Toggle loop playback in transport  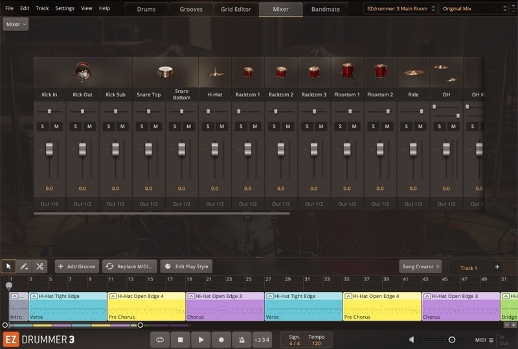[160, 339]
